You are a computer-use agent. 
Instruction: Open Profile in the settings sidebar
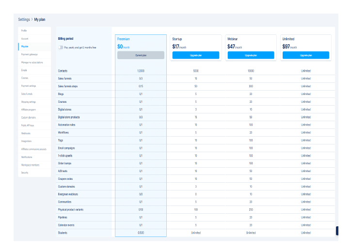tap(34, 31)
